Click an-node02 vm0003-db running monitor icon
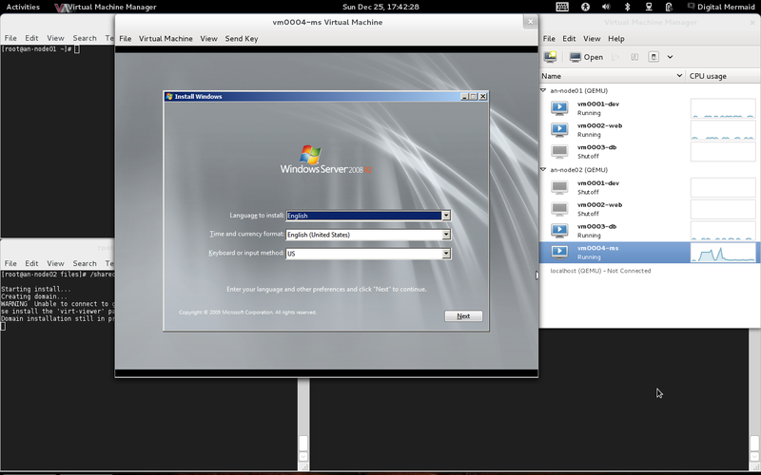 tap(559, 230)
